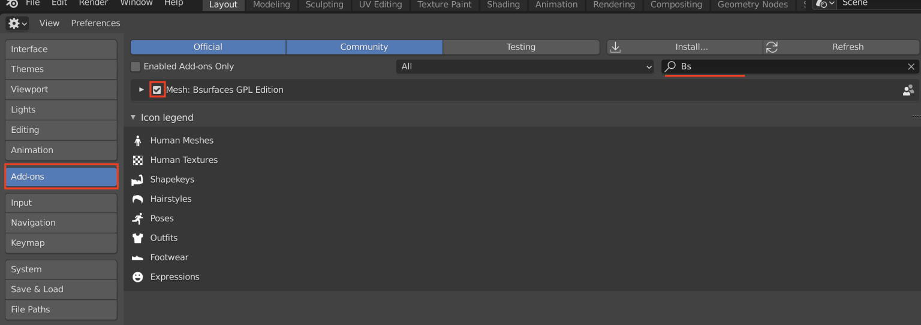Click the Install... button
921x325 pixels.
pyautogui.click(x=684, y=47)
